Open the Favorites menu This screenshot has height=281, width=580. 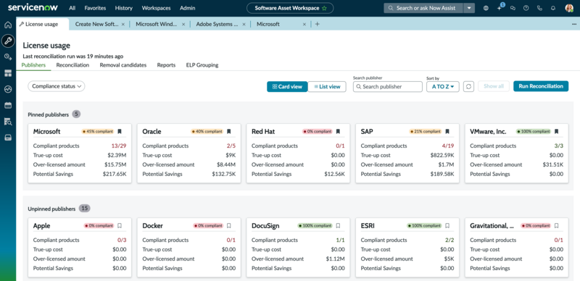(x=95, y=8)
